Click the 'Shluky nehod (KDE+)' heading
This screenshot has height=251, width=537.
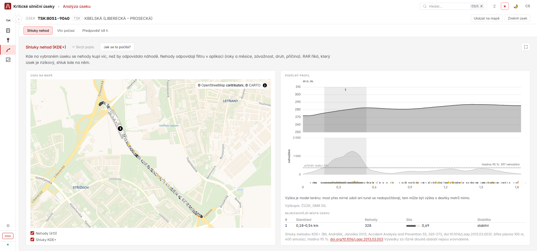(x=46, y=47)
